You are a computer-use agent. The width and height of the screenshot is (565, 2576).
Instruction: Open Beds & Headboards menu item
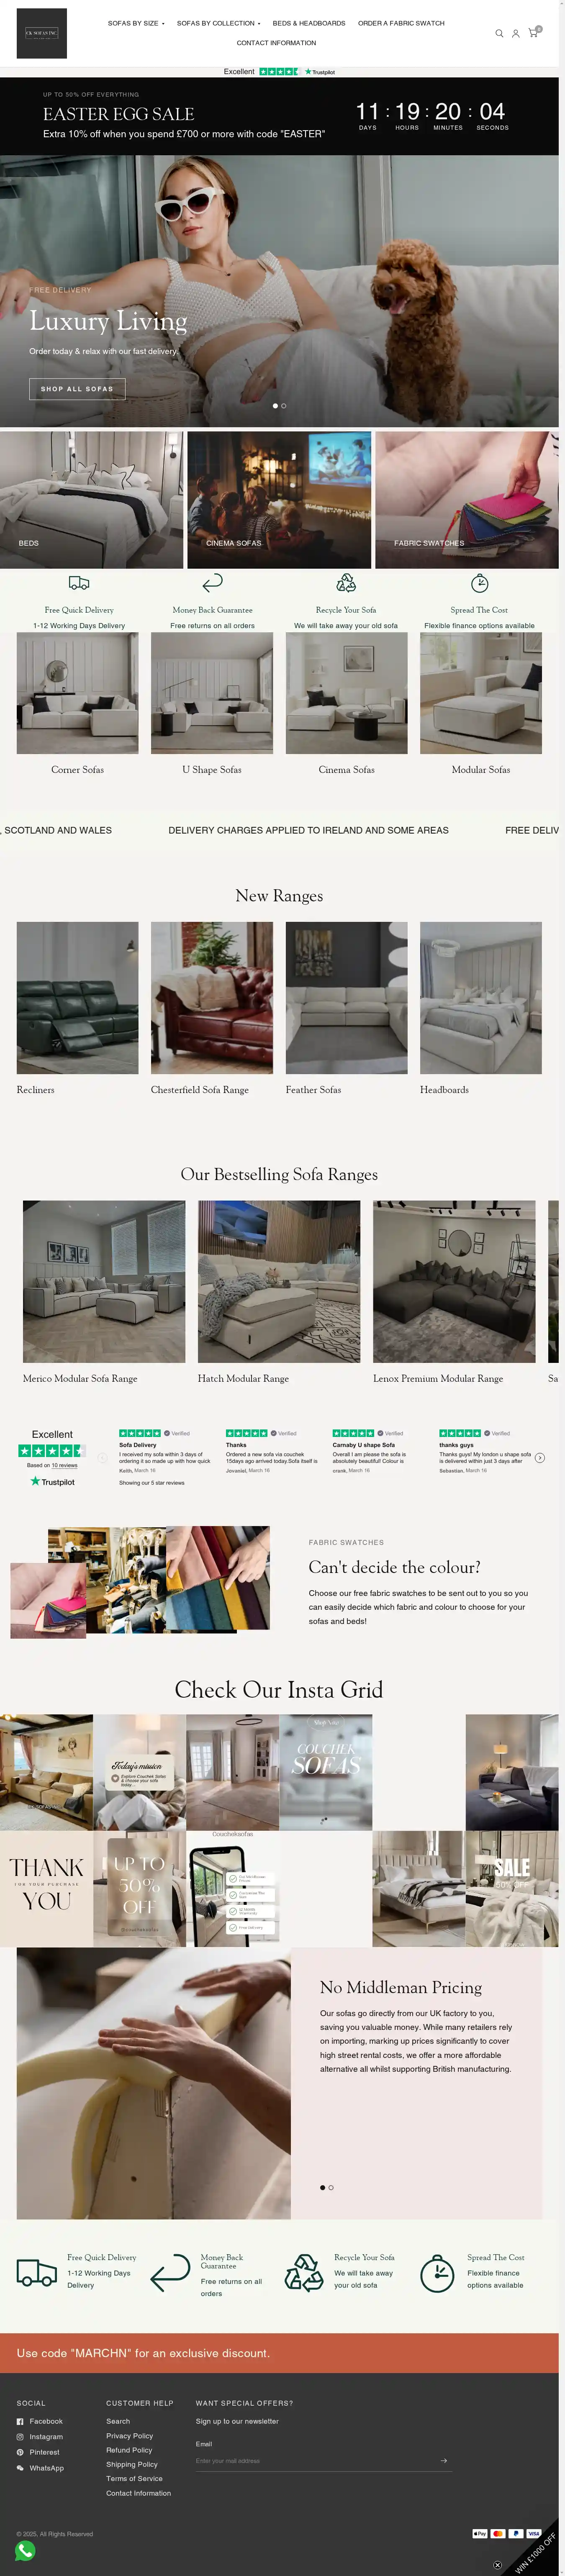point(309,23)
